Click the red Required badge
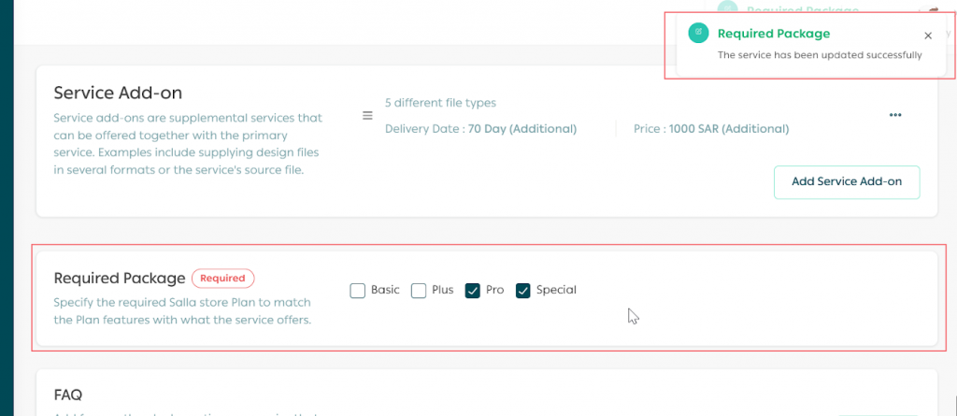This screenshot has height=416, width=957. click(x=222, y=278)
